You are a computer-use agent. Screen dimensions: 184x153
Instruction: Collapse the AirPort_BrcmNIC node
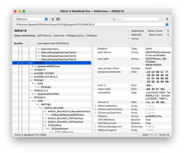tap(42, 108)
